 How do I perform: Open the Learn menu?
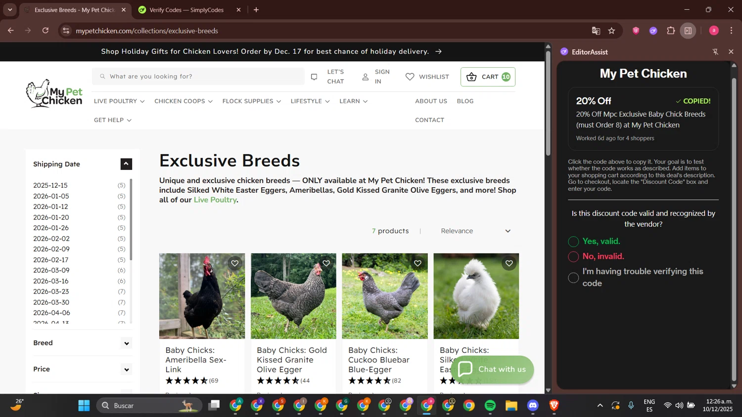pyautogui.click(x=354, y=101)
